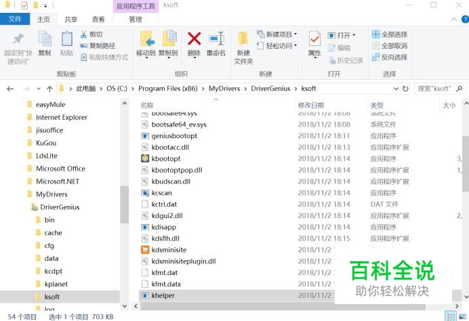469x321 pixels.
Task: Open the Quick Access Toolbar customize dropdown
Action: point(45,5)
